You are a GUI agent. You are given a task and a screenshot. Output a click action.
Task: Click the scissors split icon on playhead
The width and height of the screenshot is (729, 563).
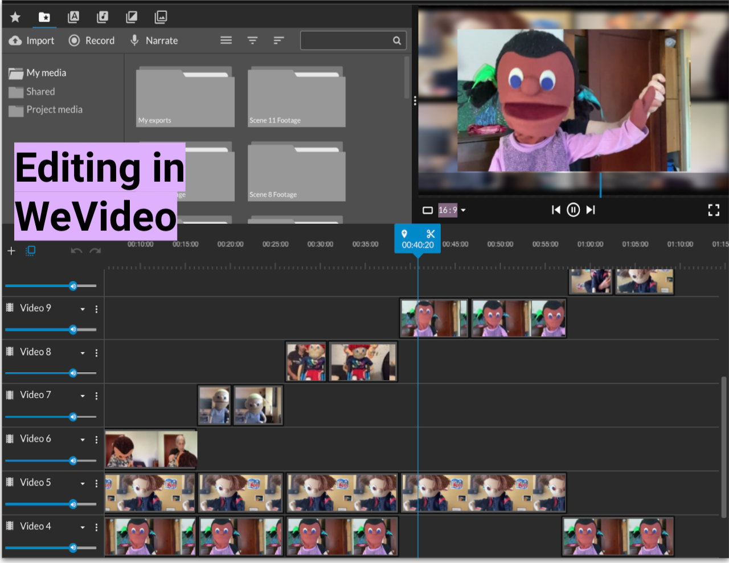coord(431,234)
